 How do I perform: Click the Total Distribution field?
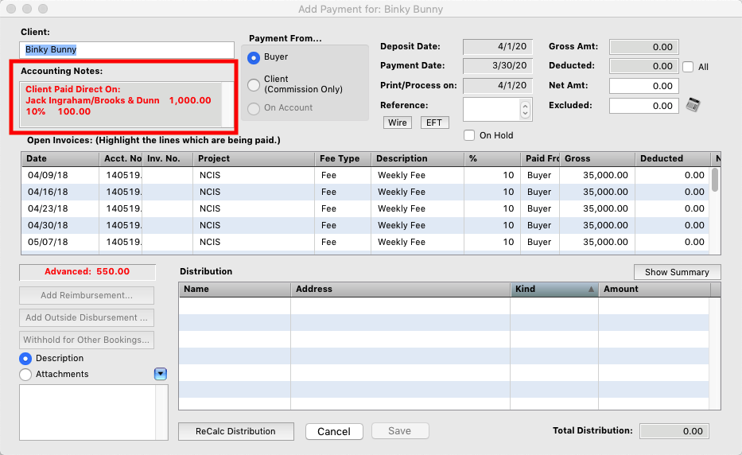click(674, 431)
